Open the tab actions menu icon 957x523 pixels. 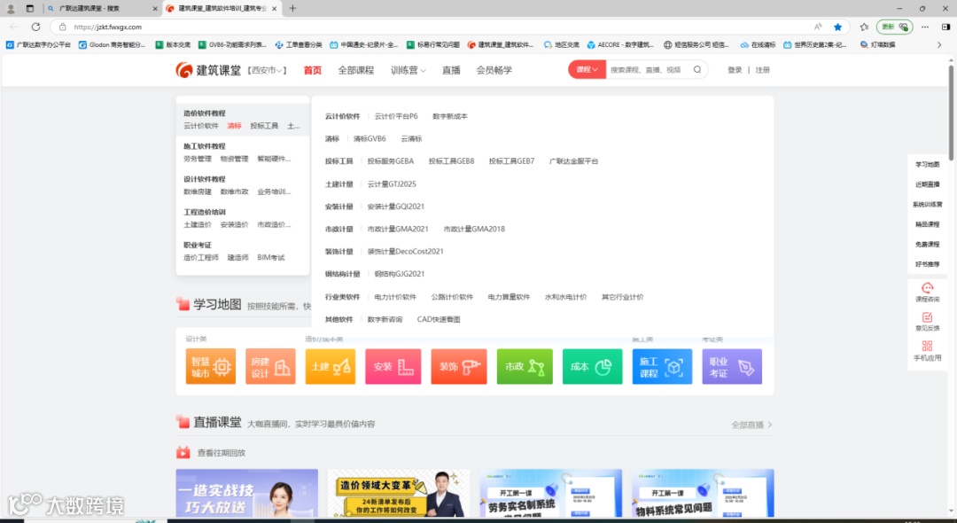pos(30,9)
